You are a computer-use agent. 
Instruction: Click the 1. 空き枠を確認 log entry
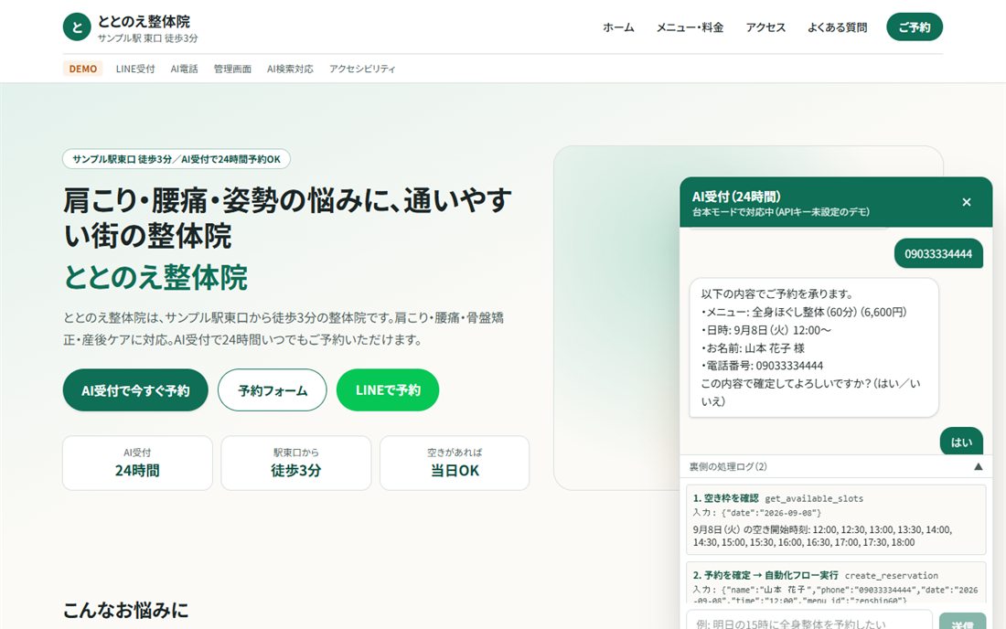[835, 519]
